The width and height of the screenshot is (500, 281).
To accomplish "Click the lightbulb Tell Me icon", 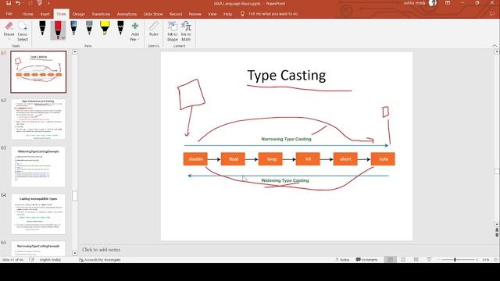I will coord(242,14).
